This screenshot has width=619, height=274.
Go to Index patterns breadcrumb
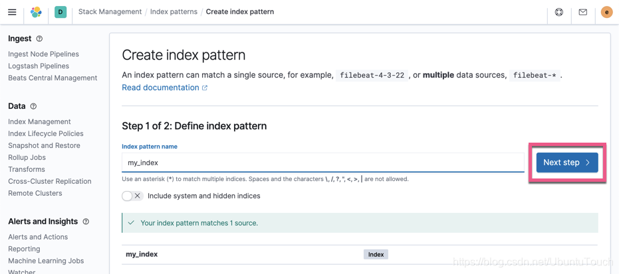[174, 12]
